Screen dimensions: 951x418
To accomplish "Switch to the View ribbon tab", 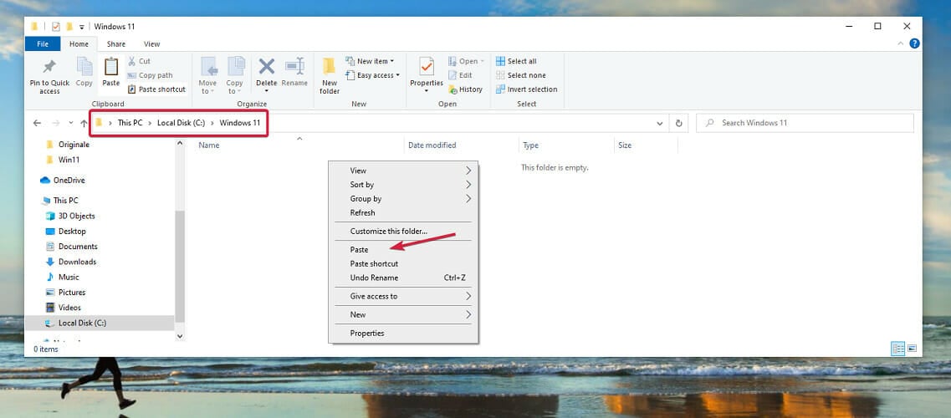I will pyautogui.click(x=151, y=43).
